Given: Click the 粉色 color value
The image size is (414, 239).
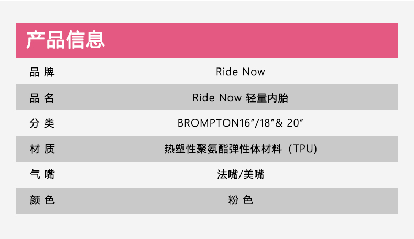Looking at the screenshot, I should [x=240, y=200].
